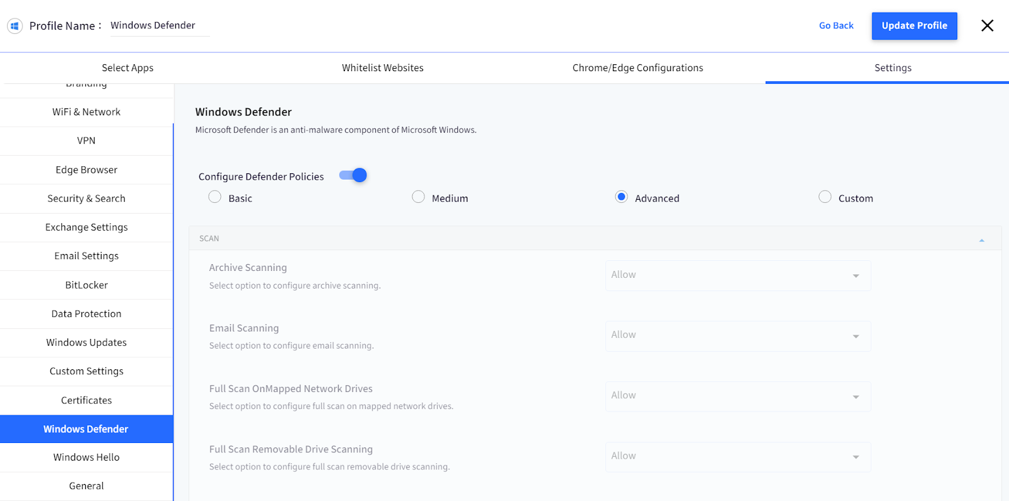Open the Chrome/Edge Configurations tab
This screenshot has height=501, width=1009.
point(638,68)
